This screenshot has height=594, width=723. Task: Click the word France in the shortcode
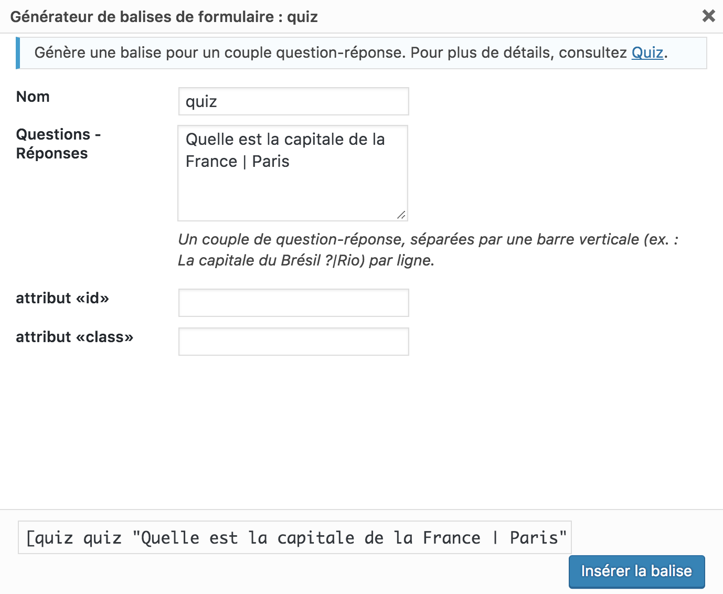click(x=451, y=538)
